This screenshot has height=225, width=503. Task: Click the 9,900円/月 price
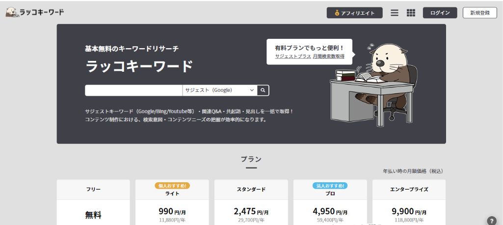point(409,212)
